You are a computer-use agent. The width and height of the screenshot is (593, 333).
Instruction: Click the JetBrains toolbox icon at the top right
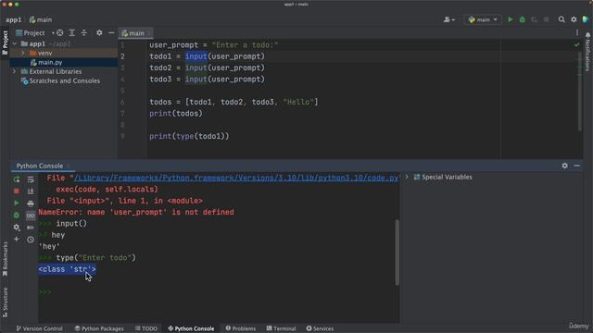point(586,19)
